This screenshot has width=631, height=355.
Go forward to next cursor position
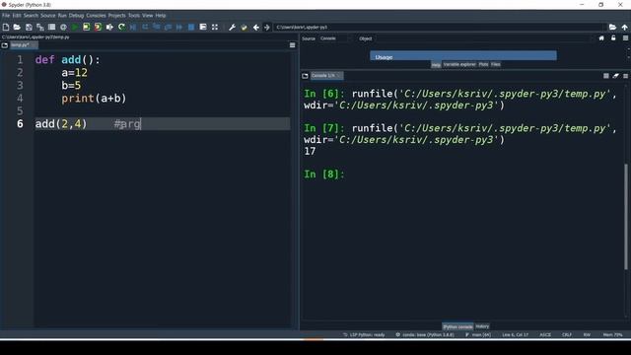coord(267,27)
